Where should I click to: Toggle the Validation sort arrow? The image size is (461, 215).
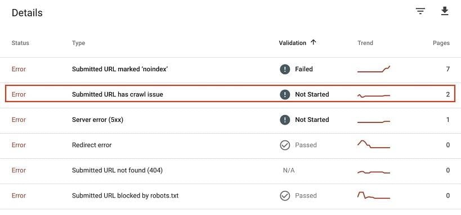[x=314, y=43]
